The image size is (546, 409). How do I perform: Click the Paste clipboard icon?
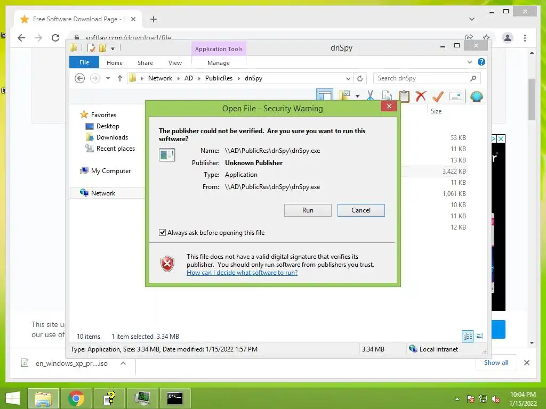(x=404, y=96)
